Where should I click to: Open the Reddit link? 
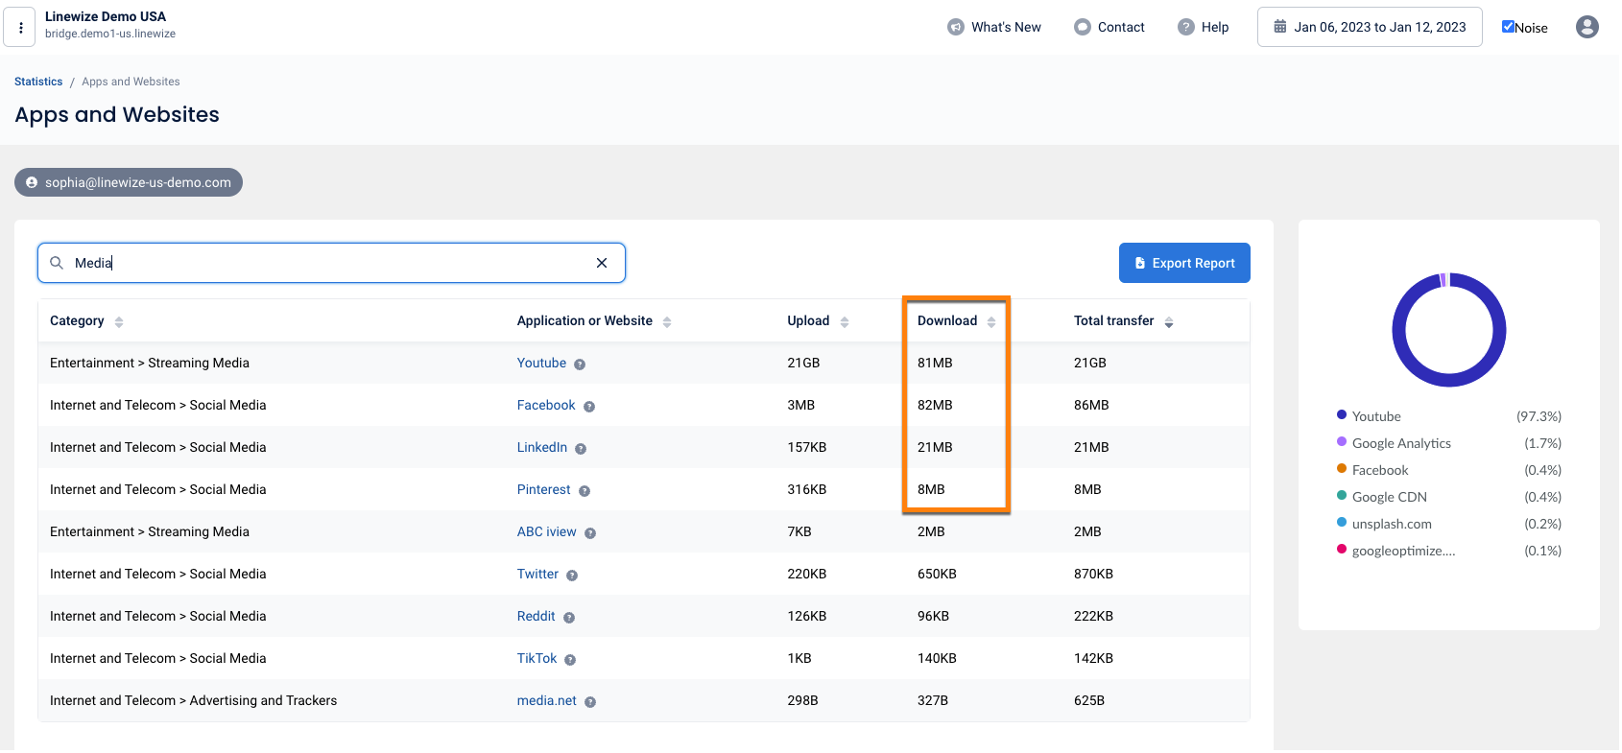pos(536,616)
